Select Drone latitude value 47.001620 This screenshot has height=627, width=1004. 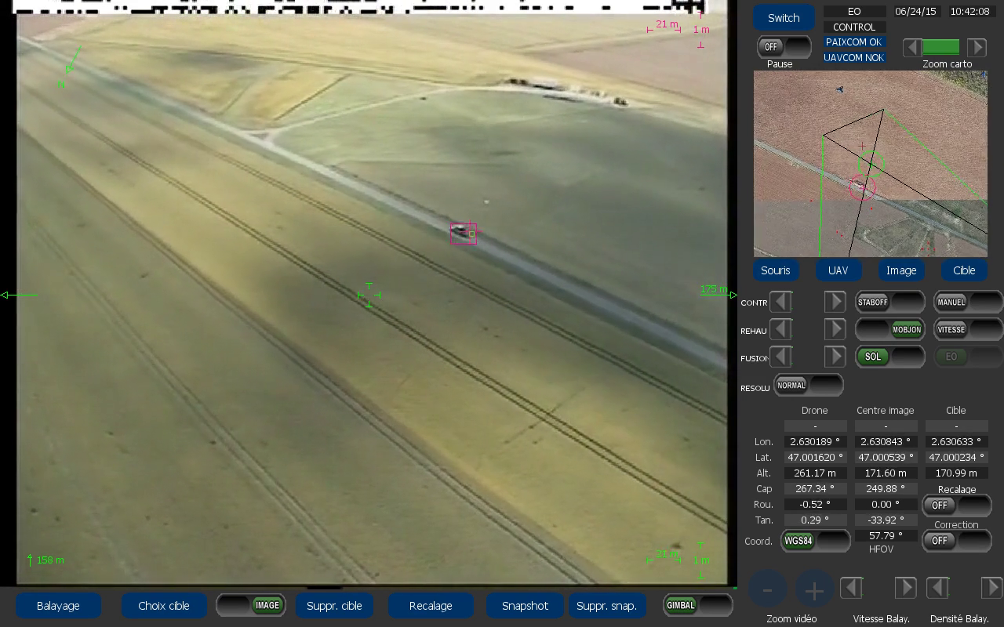pyautogui.click(x=815, y=458)
